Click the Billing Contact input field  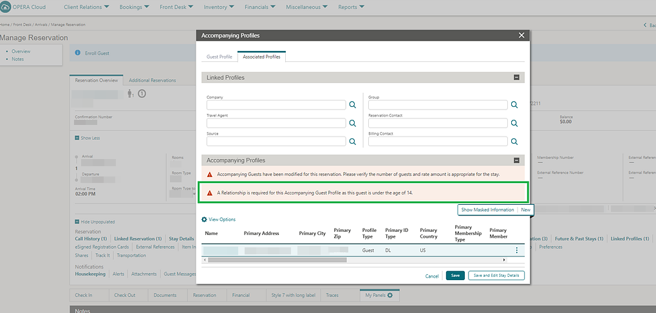438,142
